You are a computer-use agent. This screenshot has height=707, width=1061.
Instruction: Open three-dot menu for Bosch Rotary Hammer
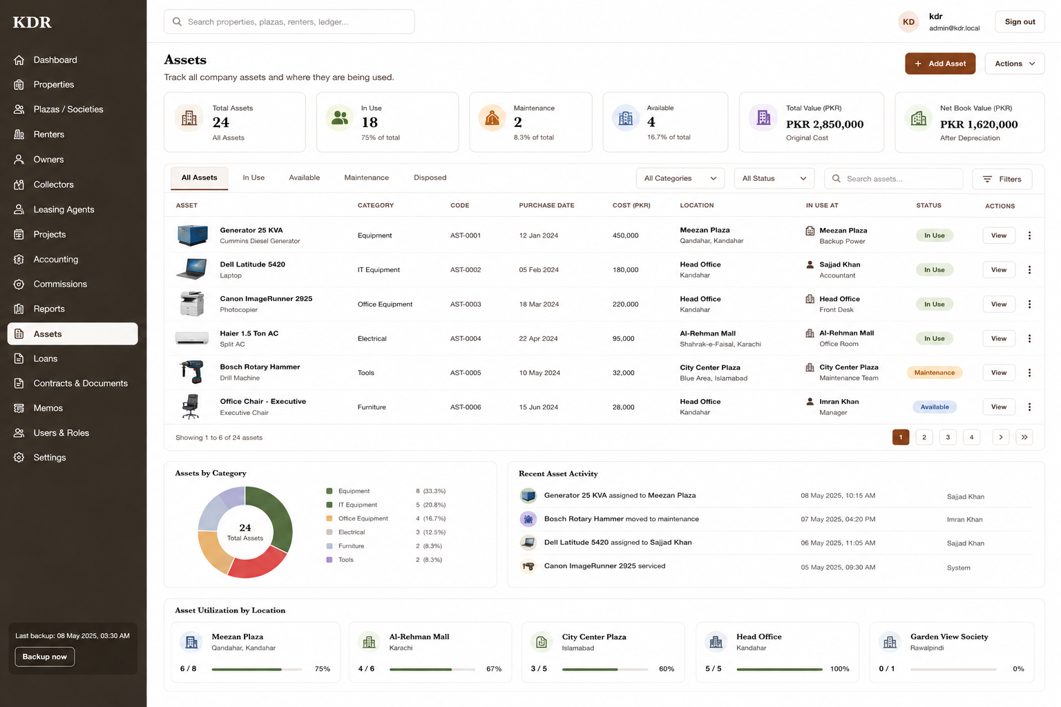point(1029,373)
